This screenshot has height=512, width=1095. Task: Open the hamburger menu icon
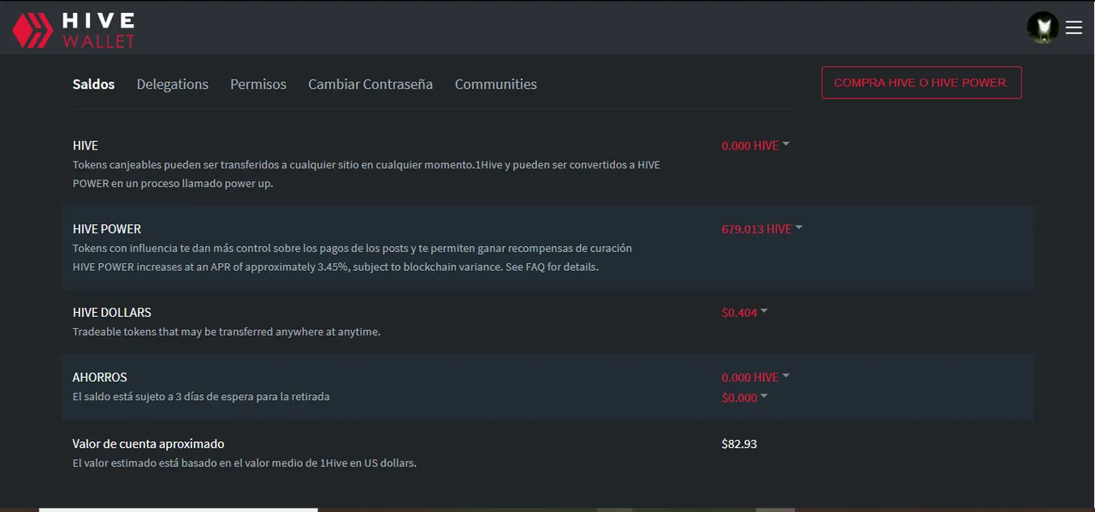click(1074, 28)
